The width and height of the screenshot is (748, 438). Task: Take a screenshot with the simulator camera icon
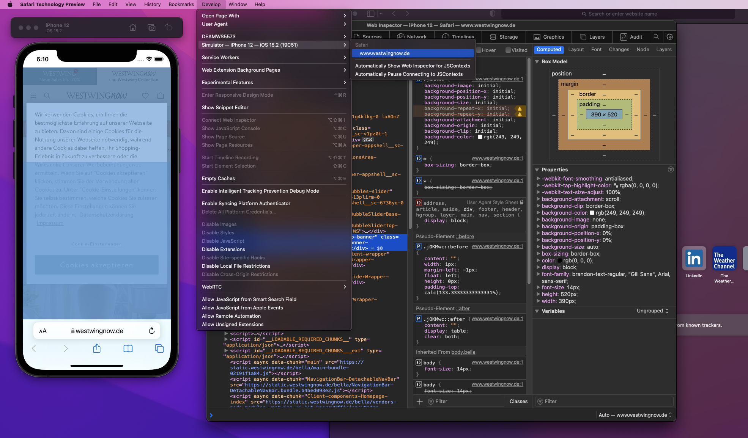(x=151, y=27)
